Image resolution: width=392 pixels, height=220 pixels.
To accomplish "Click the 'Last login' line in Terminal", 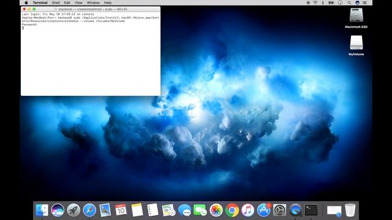I will (58, 14).
